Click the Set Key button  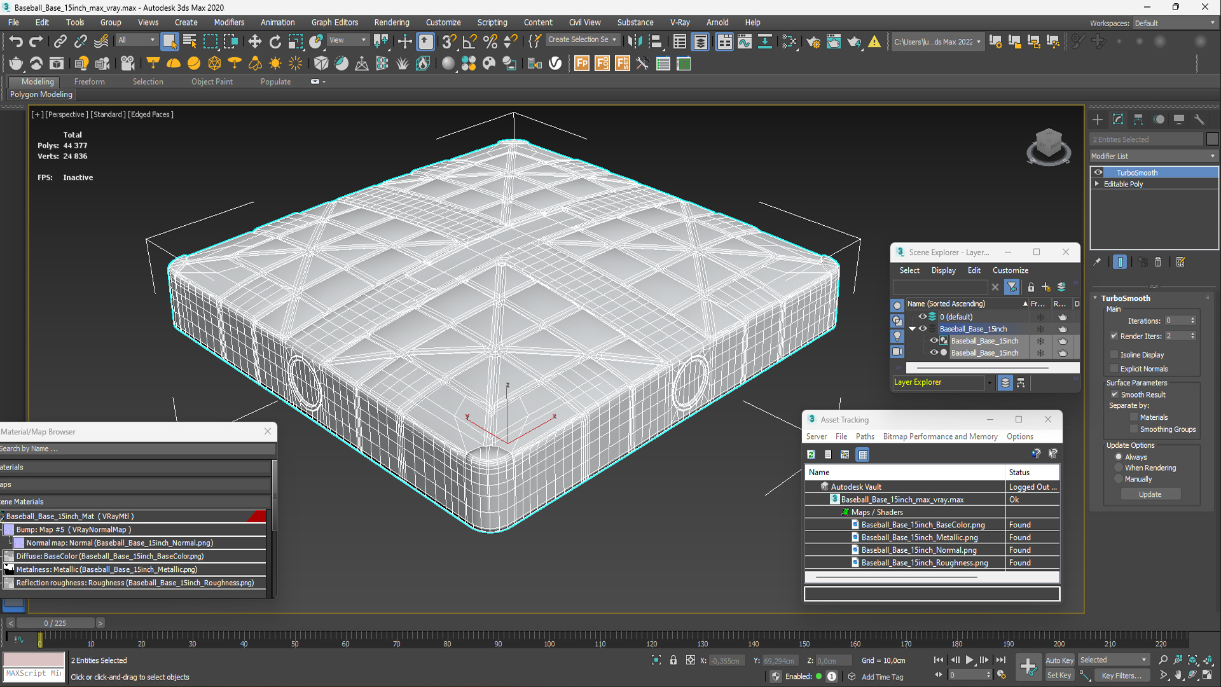(x=1059, y=676)
